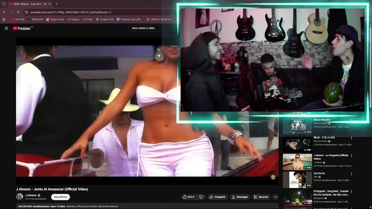Click the Zion channel name
This screenshot has width=372, height=209.
click(316, 177)
